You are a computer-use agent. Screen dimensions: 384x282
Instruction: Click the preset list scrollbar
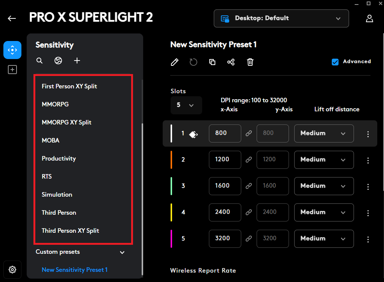point(142,199)
